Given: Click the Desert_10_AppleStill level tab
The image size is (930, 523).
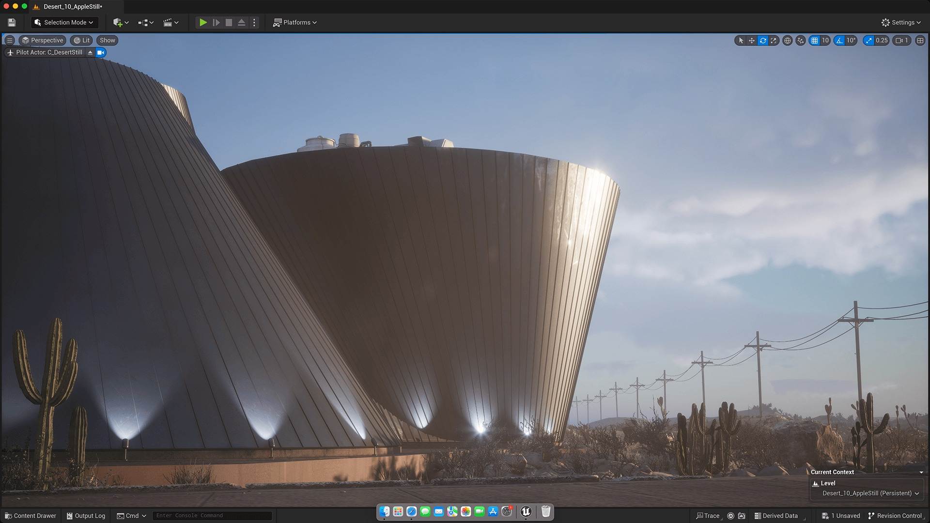Looking at the screenshot, I should [73, 7].
